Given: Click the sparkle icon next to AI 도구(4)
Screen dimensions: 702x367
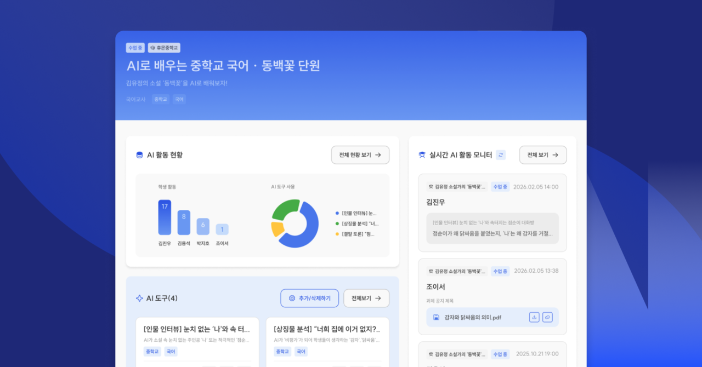Looking at the screenshot, I should tap(139, 299).
